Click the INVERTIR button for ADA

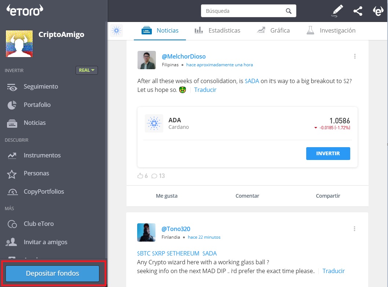tap(328, 153)
